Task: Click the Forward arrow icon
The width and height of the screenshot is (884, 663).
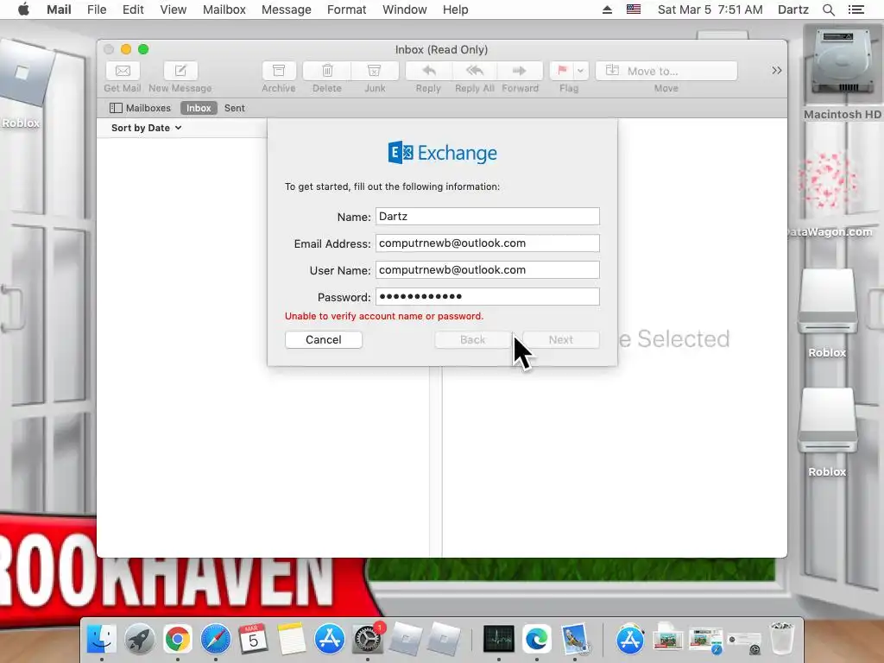Action: [520, 71]
